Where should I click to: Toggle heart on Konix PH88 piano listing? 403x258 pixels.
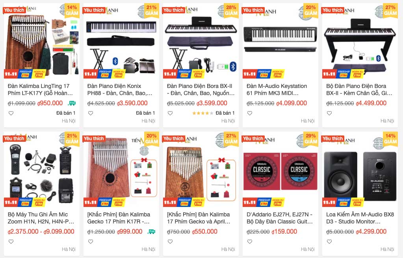91,113
